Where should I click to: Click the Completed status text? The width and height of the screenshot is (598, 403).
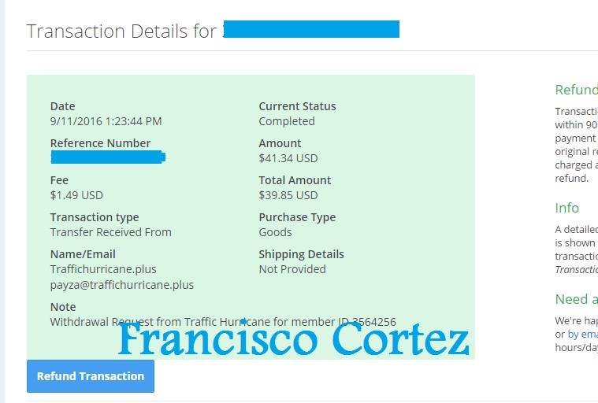(286, 121)
